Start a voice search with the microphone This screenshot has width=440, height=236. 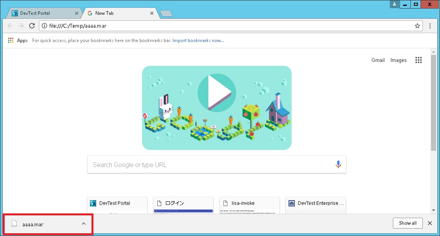pos(338,164)
